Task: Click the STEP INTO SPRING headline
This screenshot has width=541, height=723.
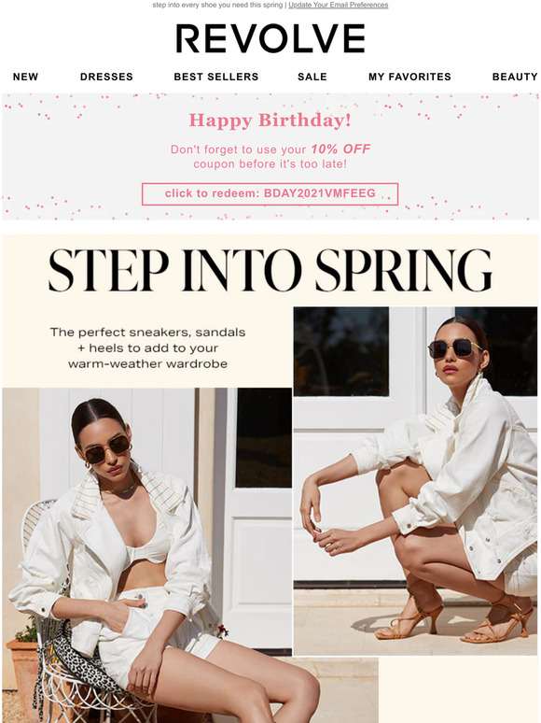Action: click(x=270, y=270)
